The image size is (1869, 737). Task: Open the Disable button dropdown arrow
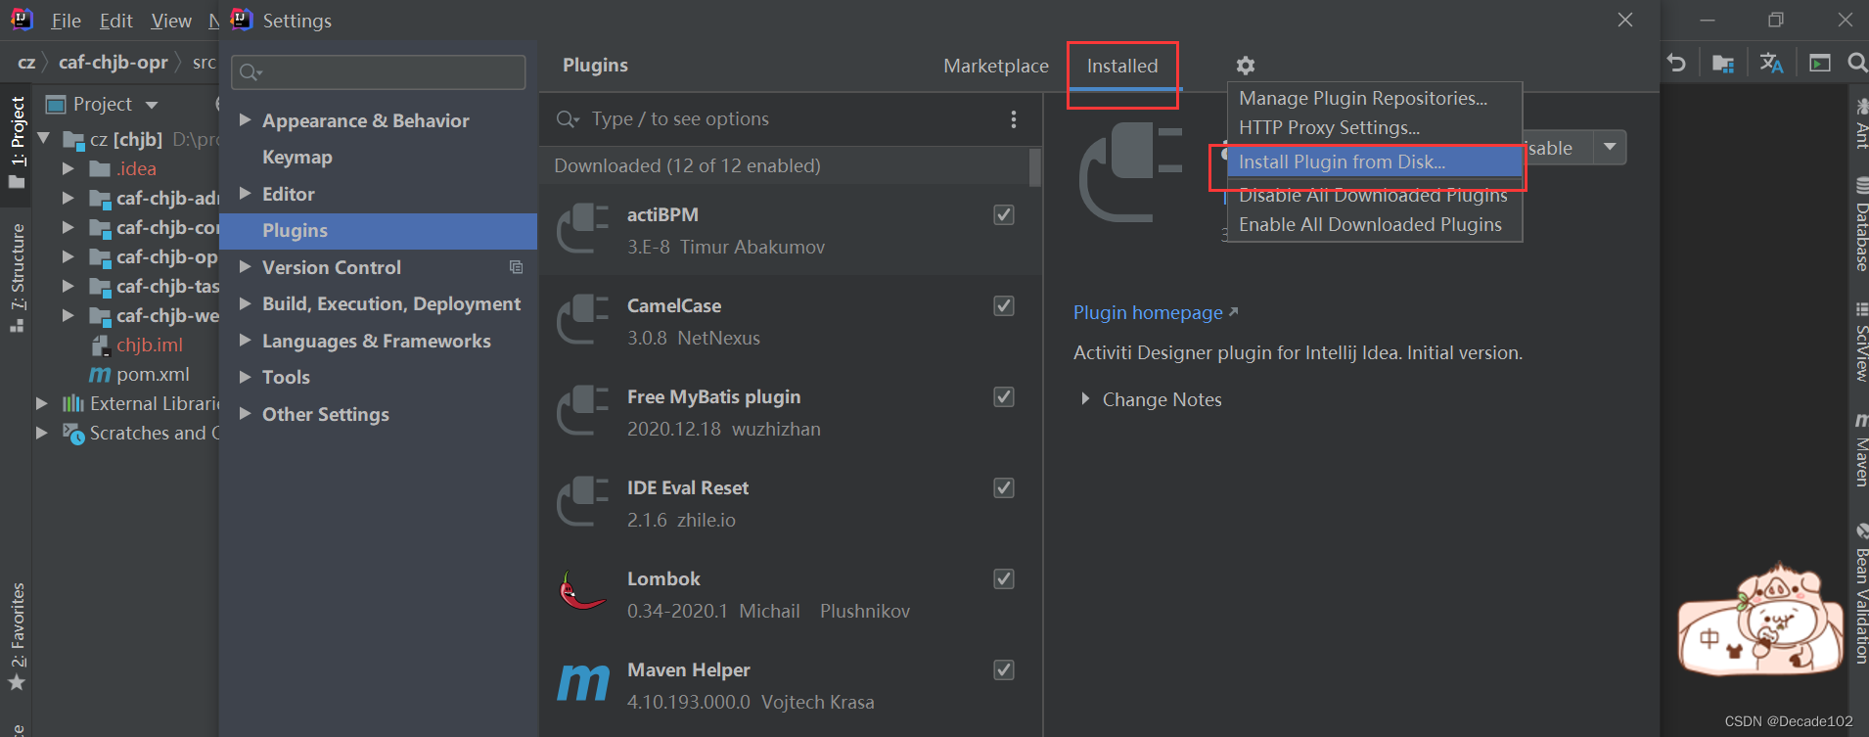click(1610, 148)
